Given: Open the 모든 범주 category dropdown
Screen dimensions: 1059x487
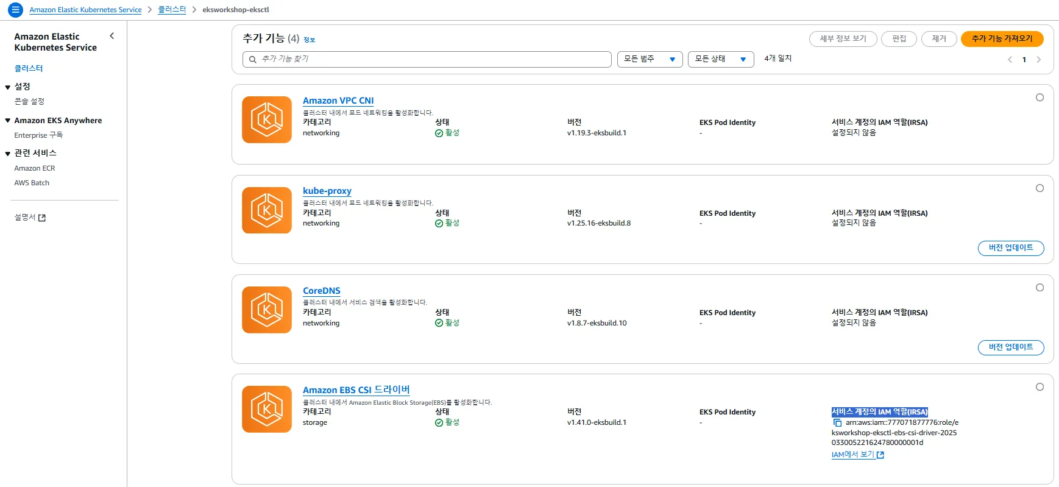Looking at the screenshot, I should click(650, 59).
